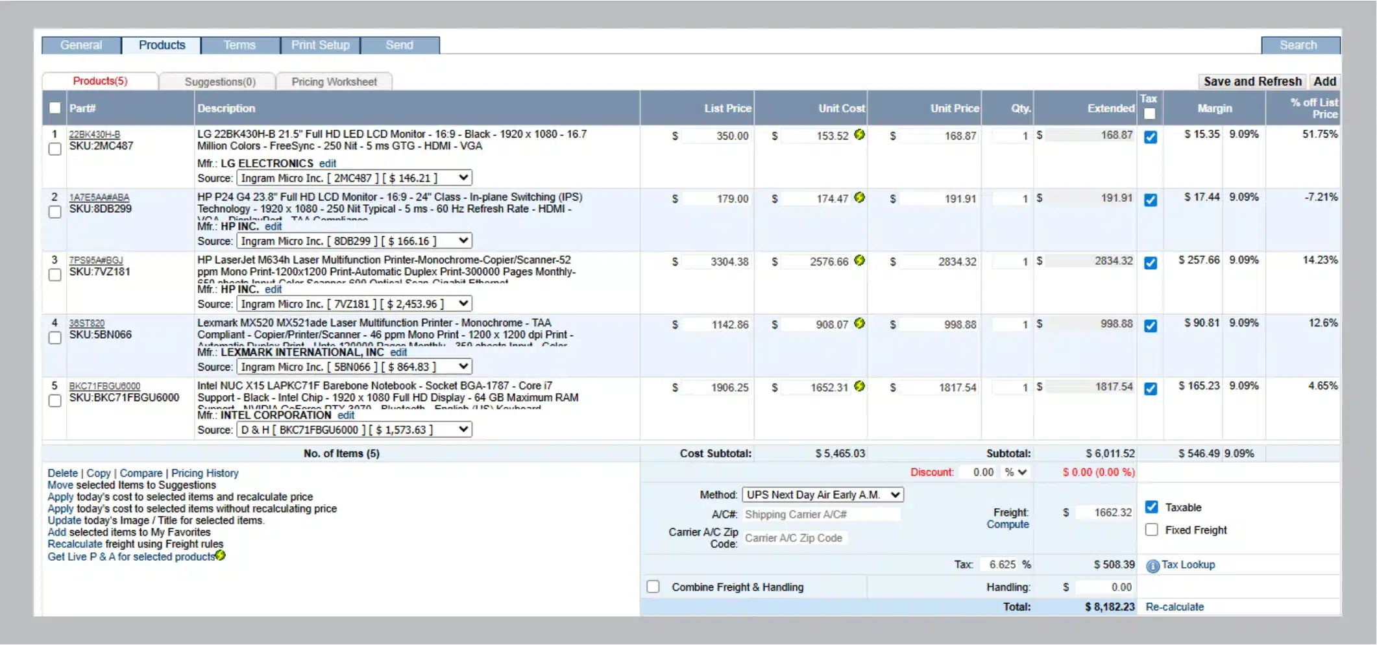Enable the Fixed Freight checkbox

pos(1151,529)
